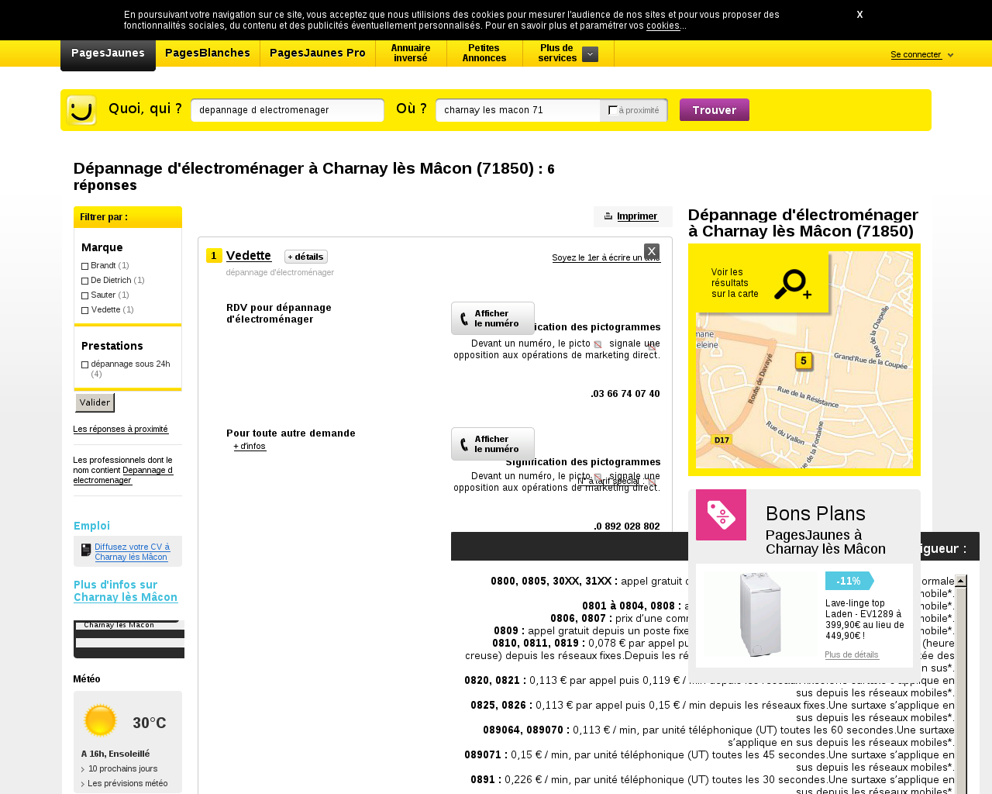Open the Petites Annonces menu item
The height and width of the screenshot is (794, 992).
pos(484,54)
